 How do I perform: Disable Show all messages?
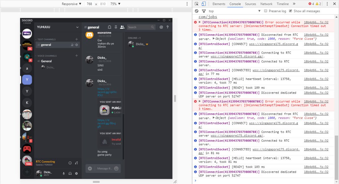coord(291,11)
